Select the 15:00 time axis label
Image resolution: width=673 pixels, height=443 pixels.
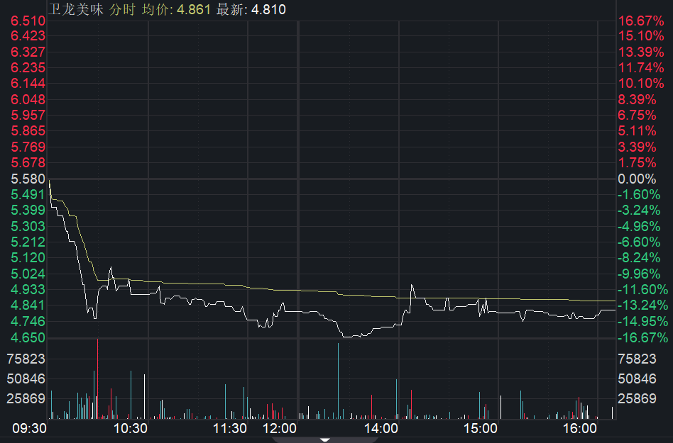coord(480,429)
